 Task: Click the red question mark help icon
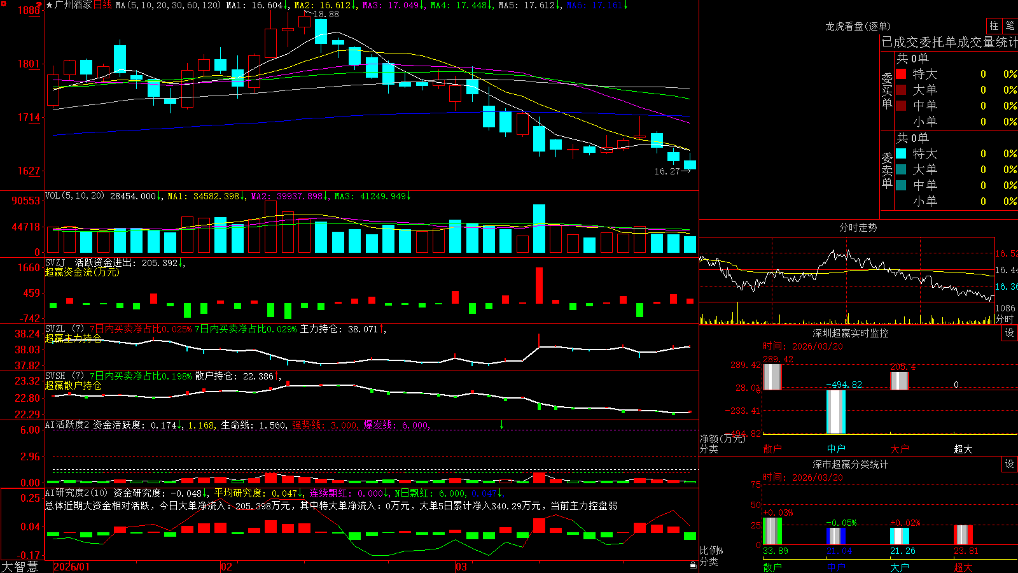39,4
